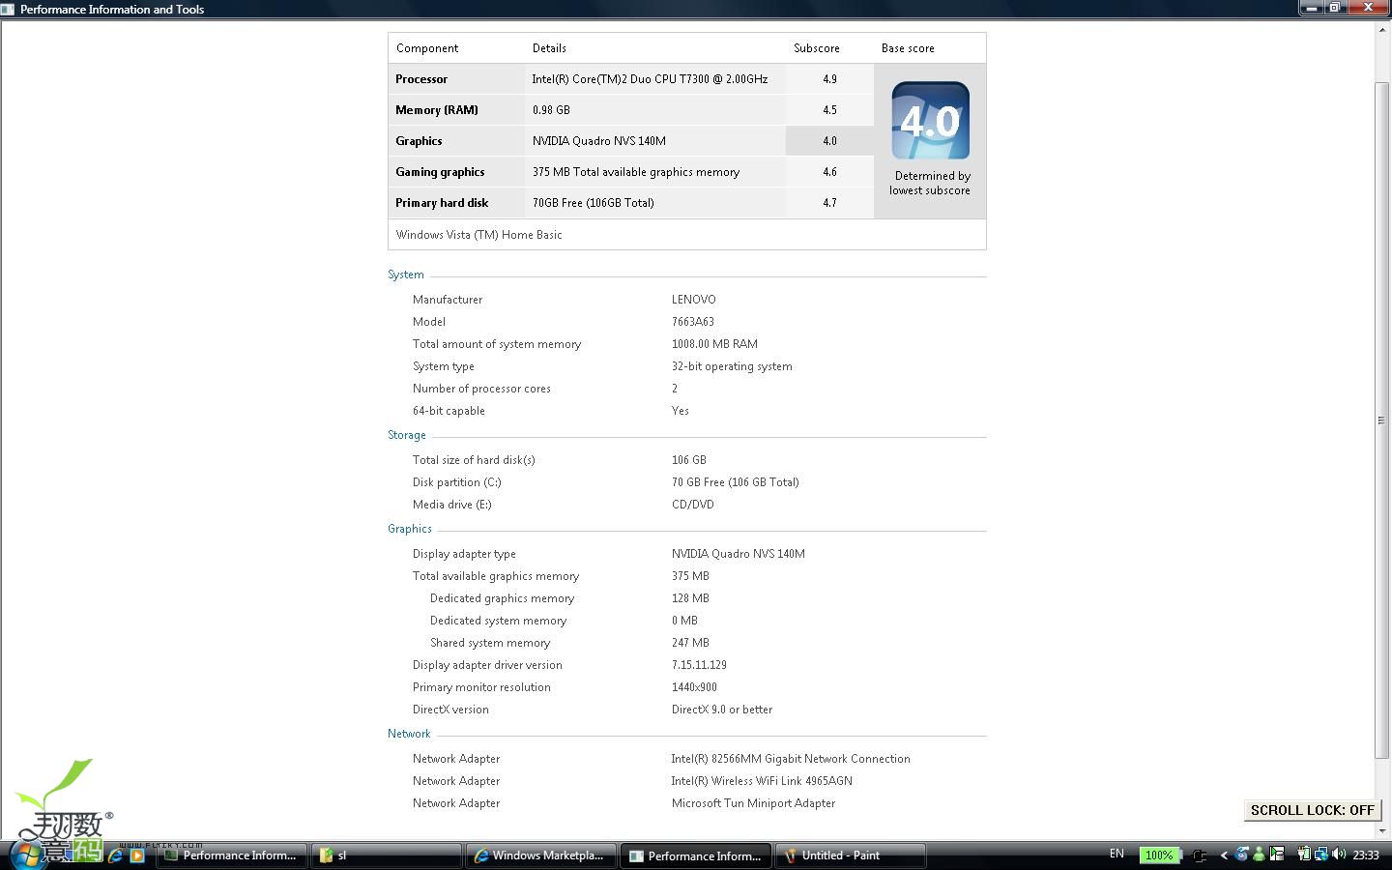The width and height of the screenshot is (1392, 870).
Task: Launch Internet Explorer from Quick Launch
Action: (116, 855)
